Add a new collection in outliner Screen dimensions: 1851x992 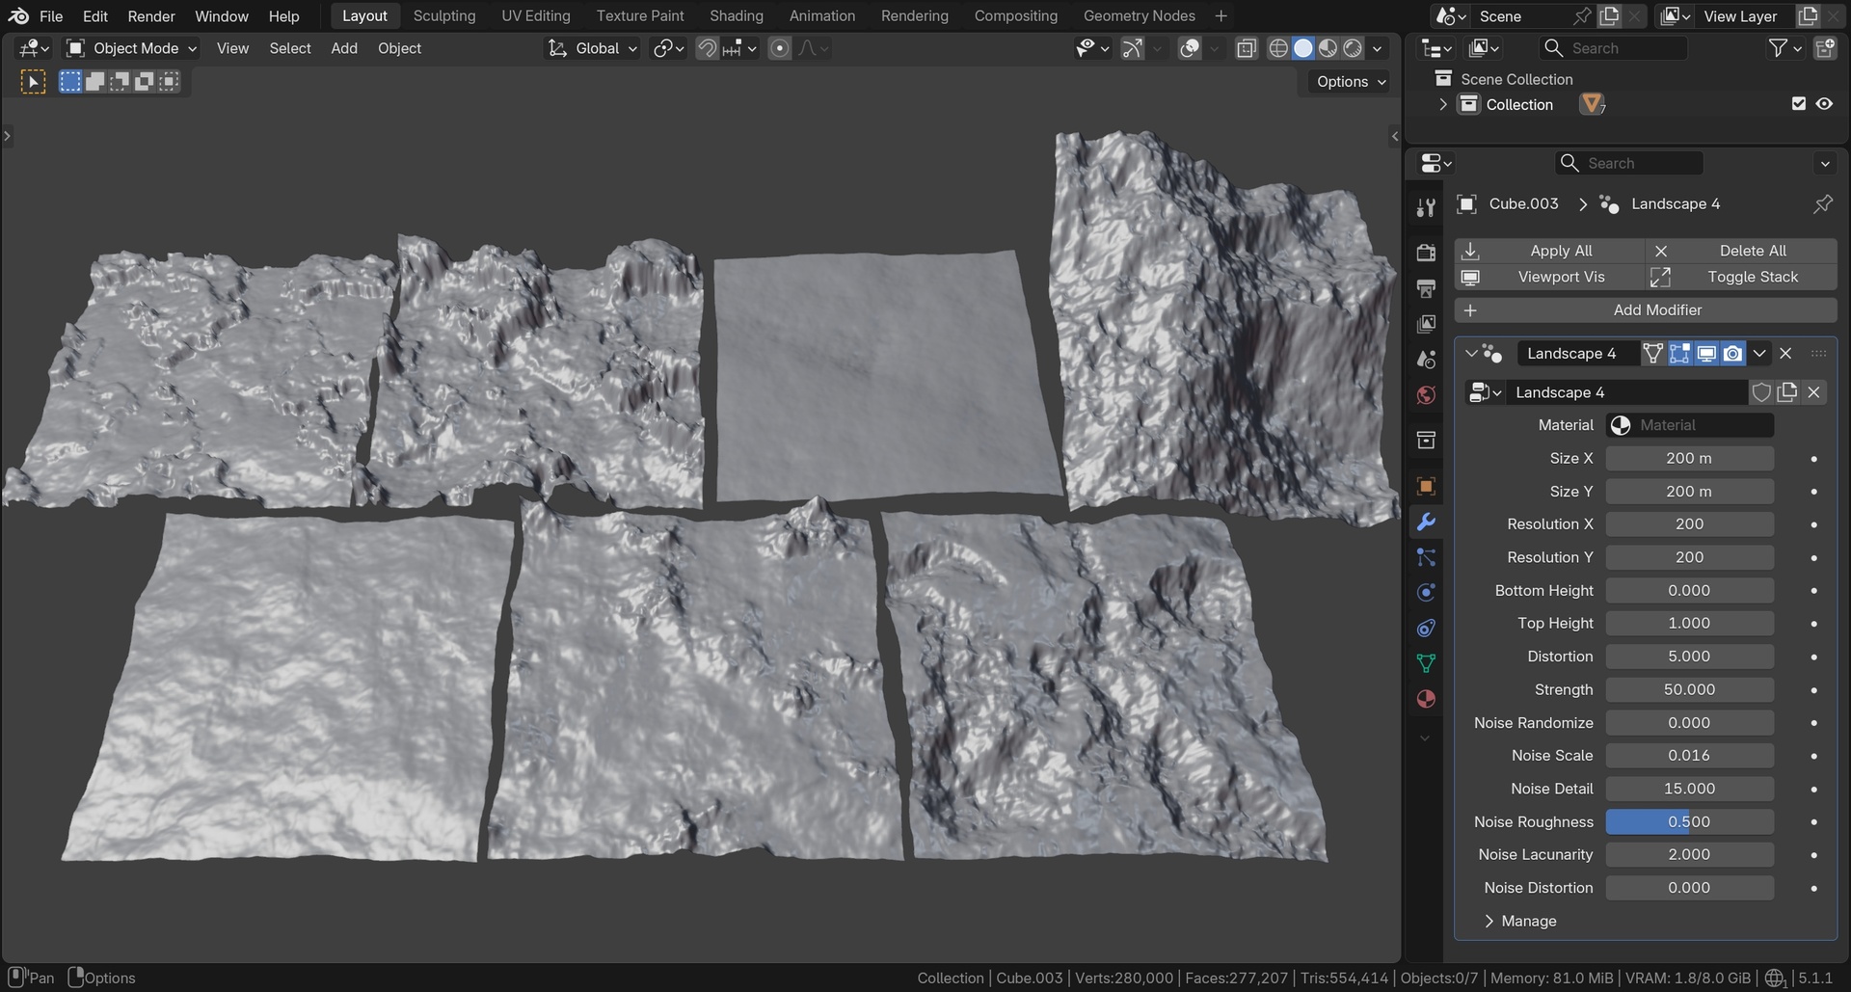pos(1824,48)
